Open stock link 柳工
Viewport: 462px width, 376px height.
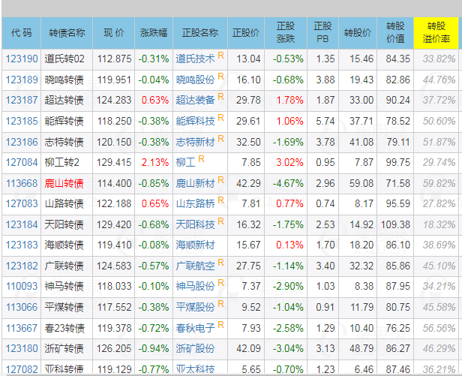[186, 163]
